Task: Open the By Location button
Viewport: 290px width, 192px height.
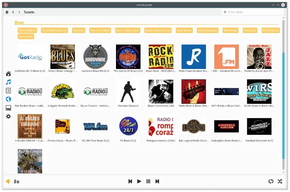Action: pyautogui.click(x=26, y=36)
